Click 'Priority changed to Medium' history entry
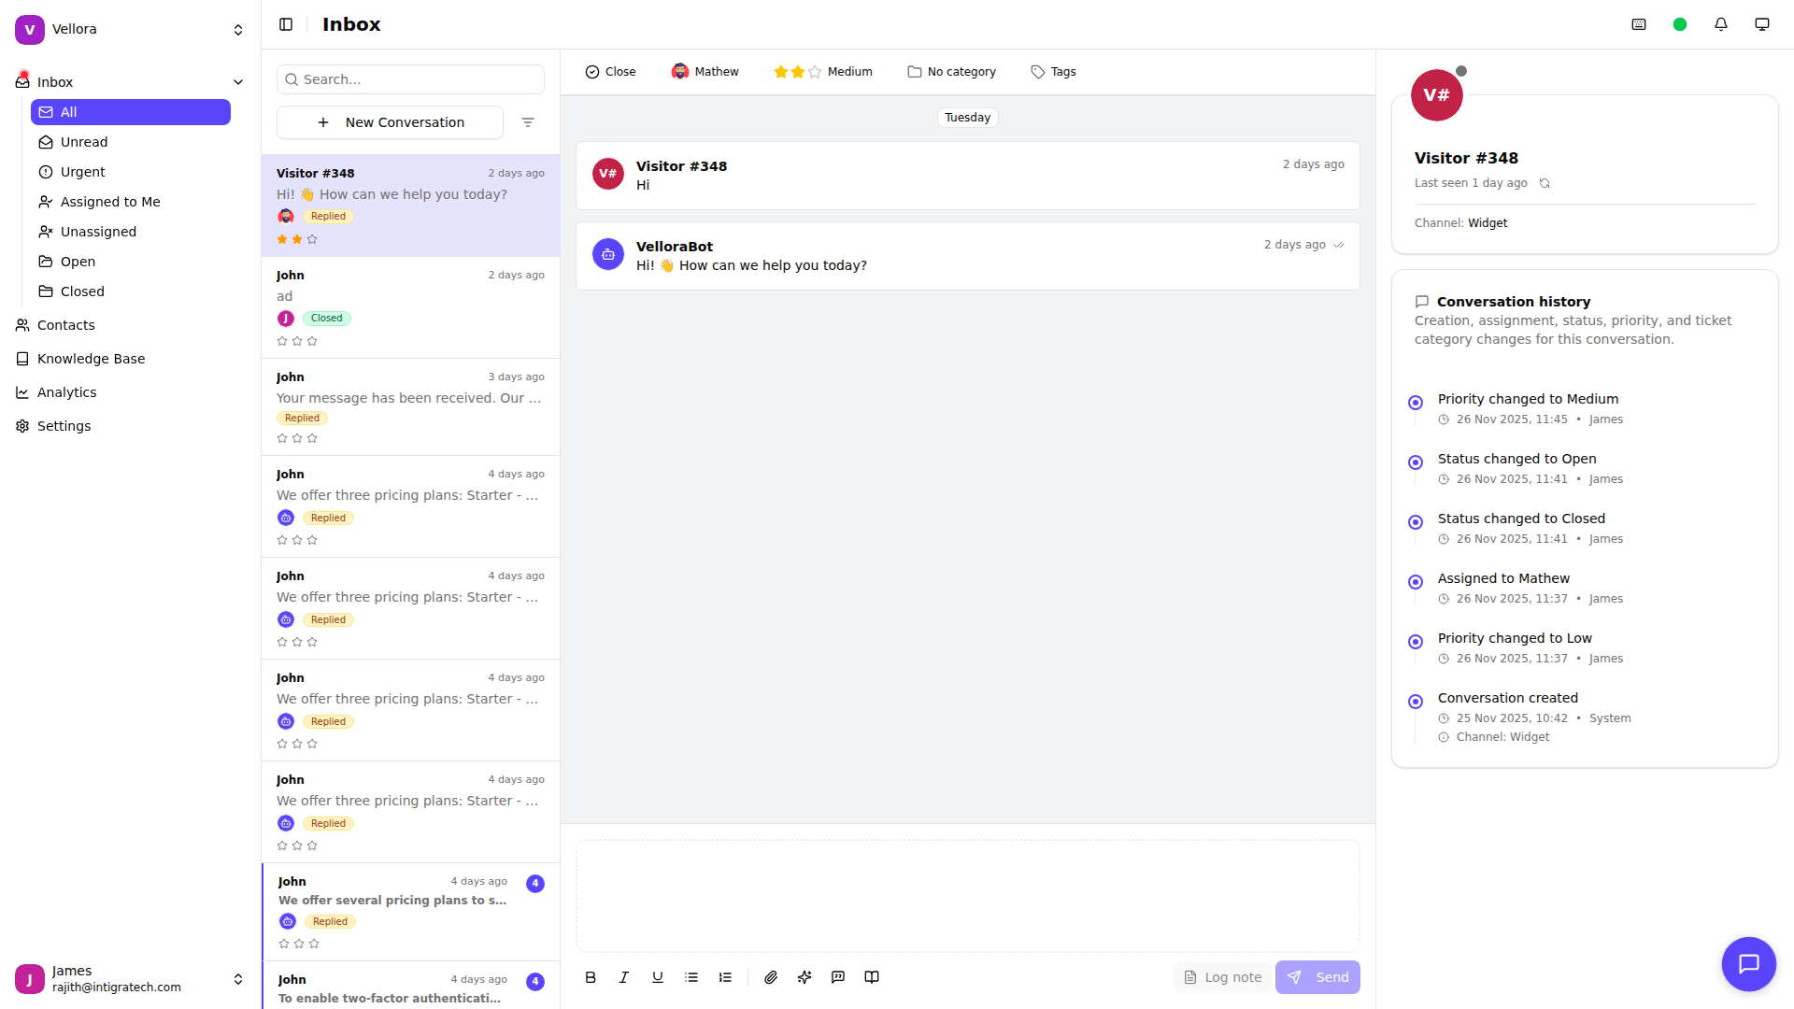 pos(1528,399)
